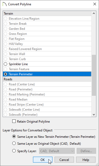
Task: Open the CAD, Default layer dropdown
Action: pyautogui.click(x=57, y=151)
